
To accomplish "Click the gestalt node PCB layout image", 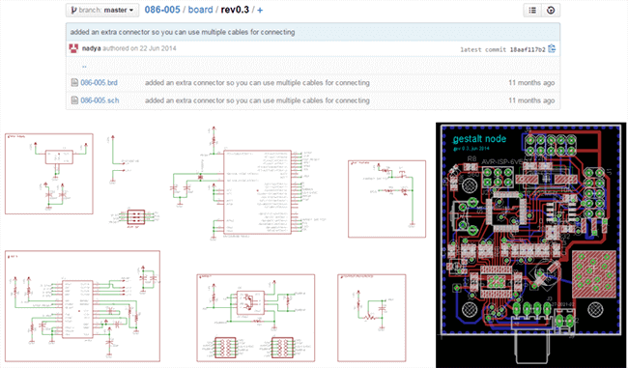I will (x=531, y=244).
